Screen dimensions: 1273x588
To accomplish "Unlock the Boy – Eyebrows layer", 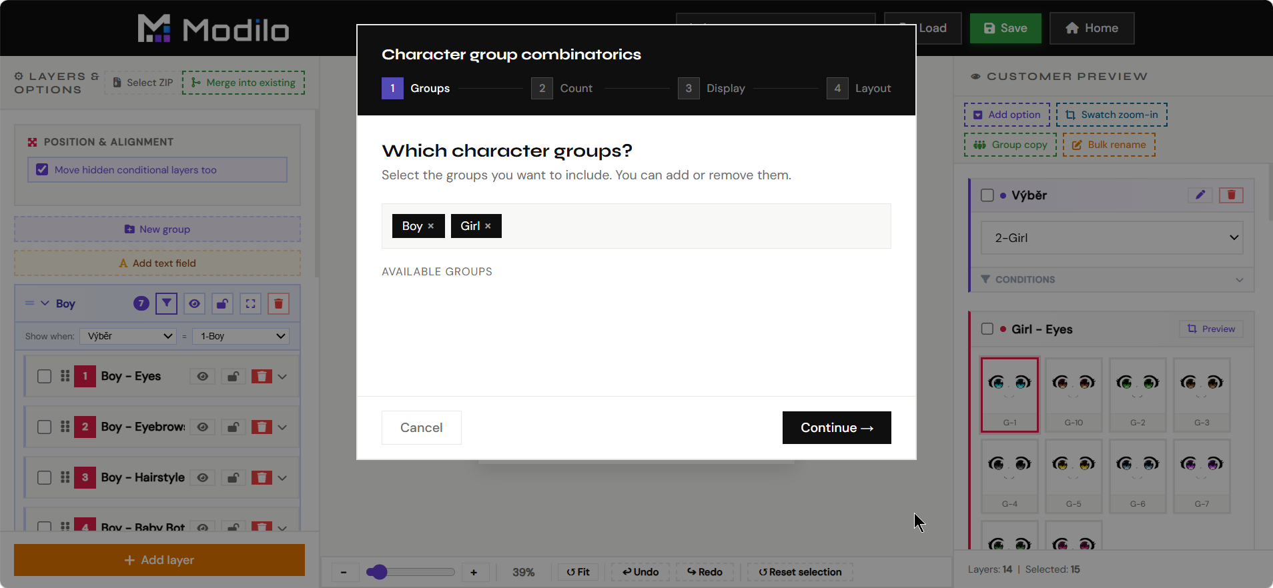I will pos(233,427).
